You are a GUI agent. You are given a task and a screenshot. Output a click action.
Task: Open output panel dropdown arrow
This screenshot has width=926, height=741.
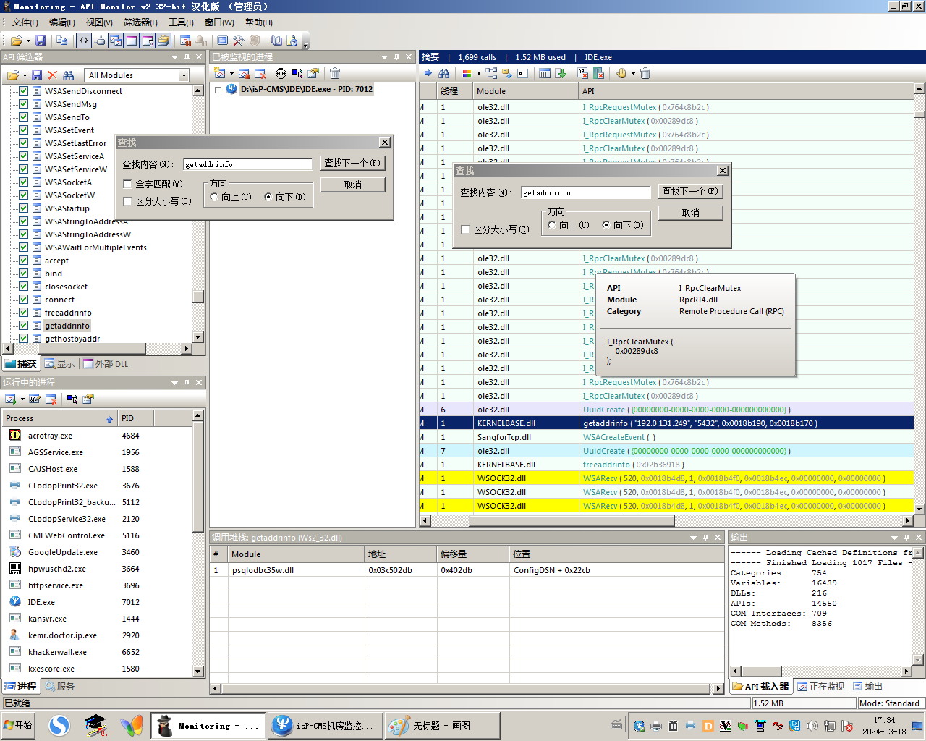(893, 538)
